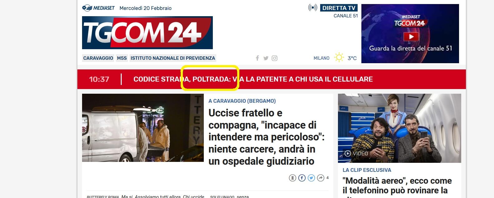Click the DIRETTA TV button
Image resolution: width=494 pixels, height=198 pixels.
pyautogui.click(x=339, y=8)
